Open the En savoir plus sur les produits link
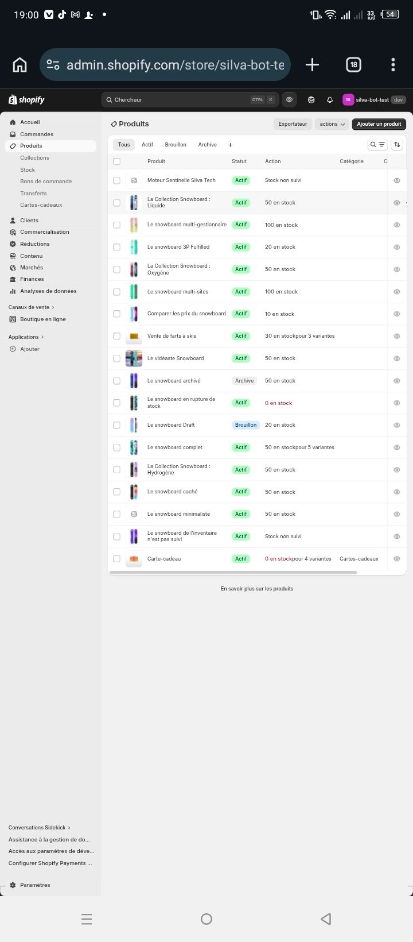This screenshot has height=942, width=413. 257,589
